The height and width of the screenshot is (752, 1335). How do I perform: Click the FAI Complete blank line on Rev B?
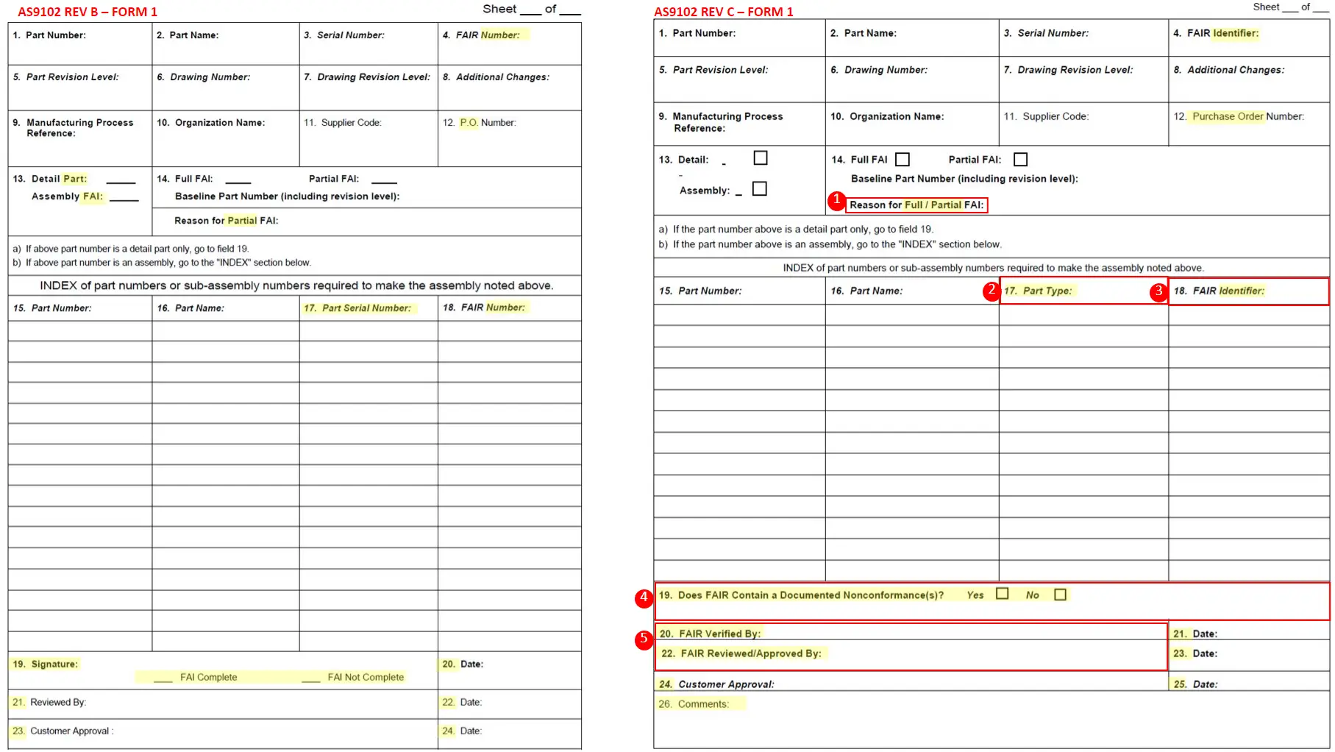pos(162,677)
